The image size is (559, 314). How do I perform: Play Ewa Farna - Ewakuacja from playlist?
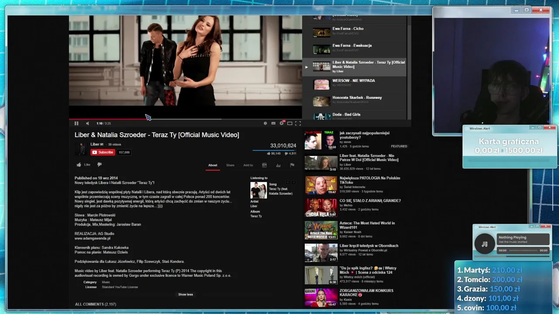352,45
